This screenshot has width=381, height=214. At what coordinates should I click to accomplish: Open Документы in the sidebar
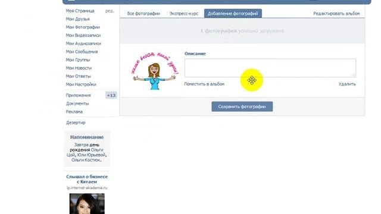click(77, 103)
